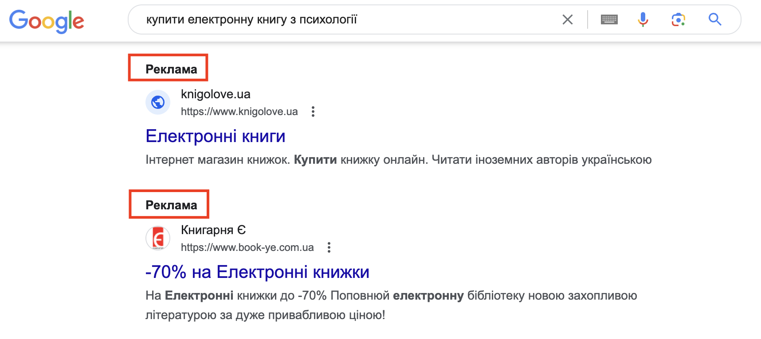The width and height of the screenshot is (761, 339).
Task: Open Google Lens image search
Action: click(679, 19)
